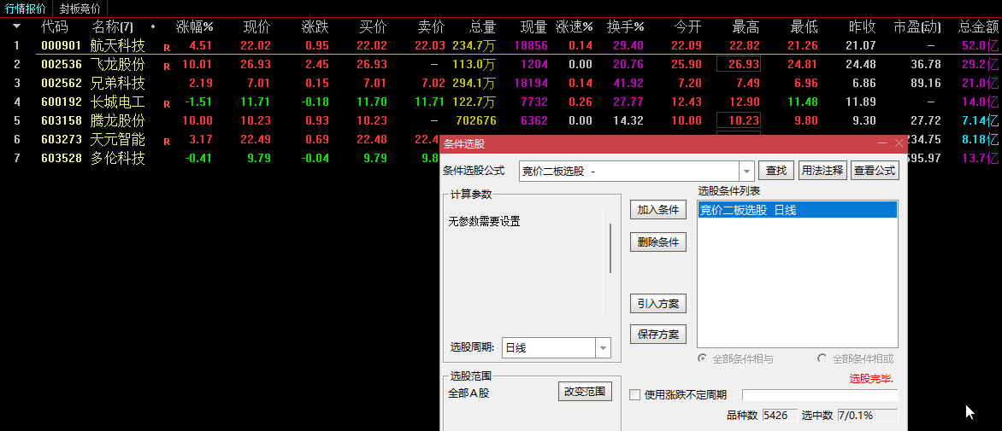The height and width of the screenshot is (431, 1002).
Task: Open the 选股周期 日线 dropdown
Action: 604,348
